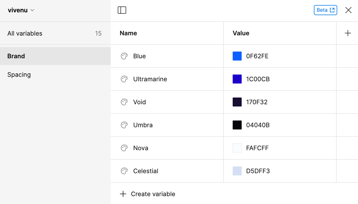358x204 pixels.
Task: Click the palette icon beside Blue
Action: tap(124, 56)
